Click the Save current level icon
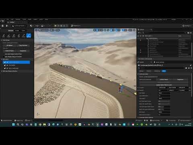The image size is (193, 145). click(2, 26)
